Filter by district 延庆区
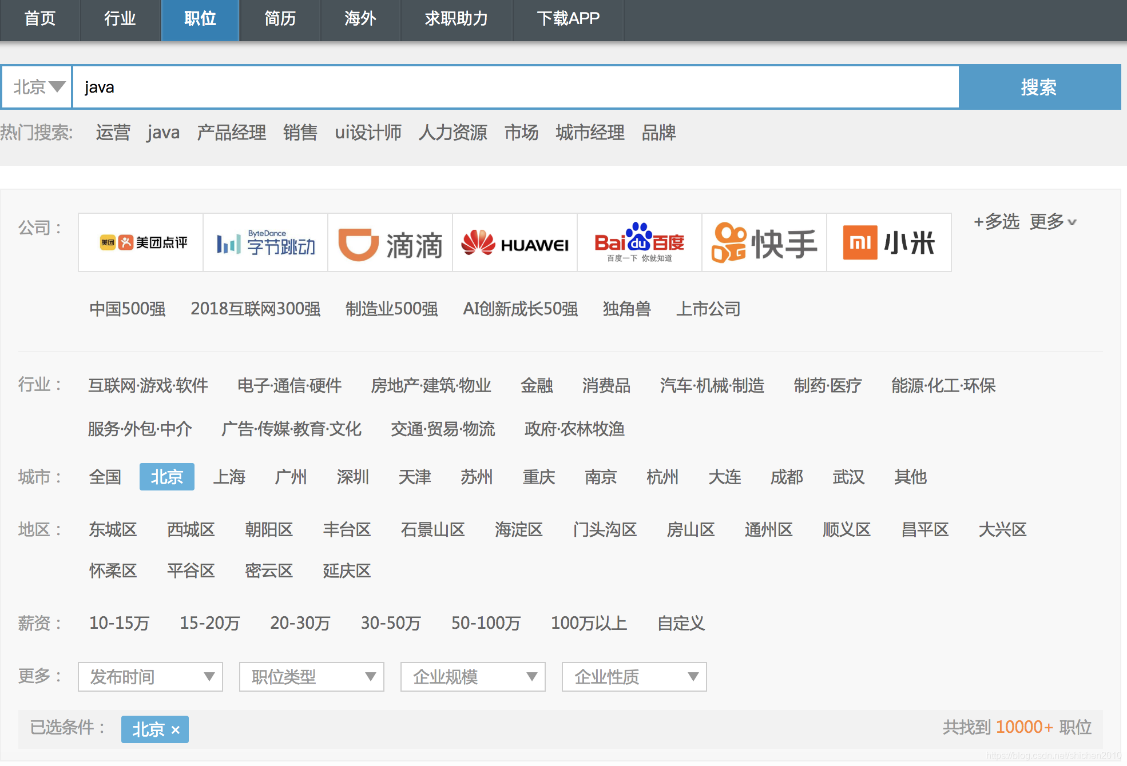 [x=347, y=570]
